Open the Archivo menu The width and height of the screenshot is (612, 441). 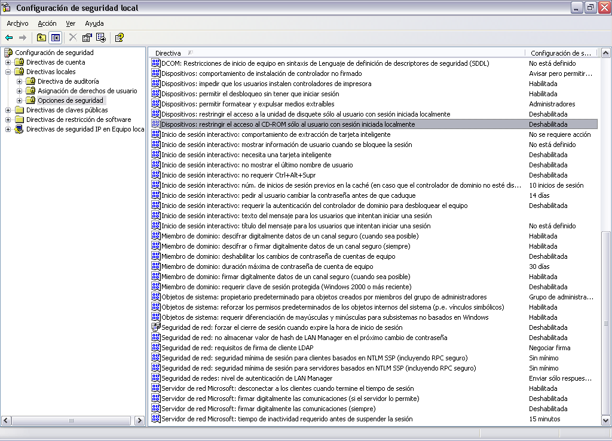[x=17, y=23]
